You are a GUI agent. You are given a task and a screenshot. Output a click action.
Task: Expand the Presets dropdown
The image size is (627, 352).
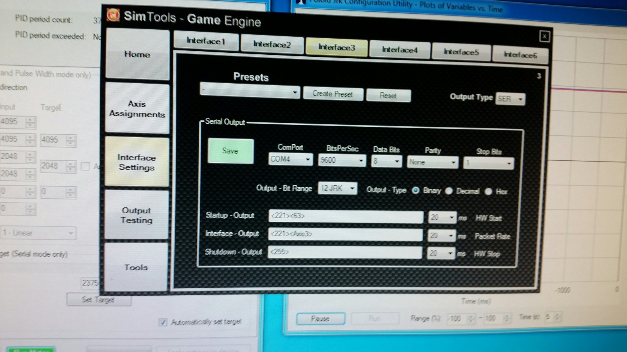250,92
